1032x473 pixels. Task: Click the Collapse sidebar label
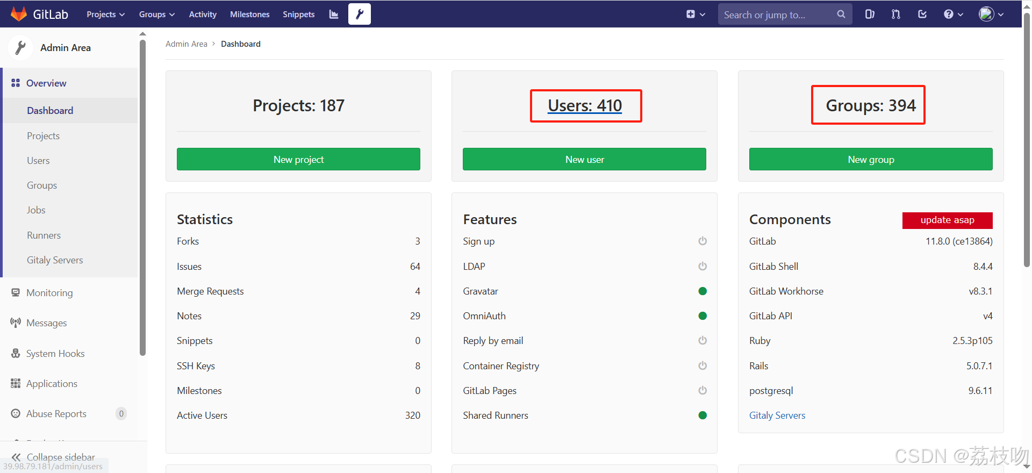pyautogui.click(x=61, y=457)
